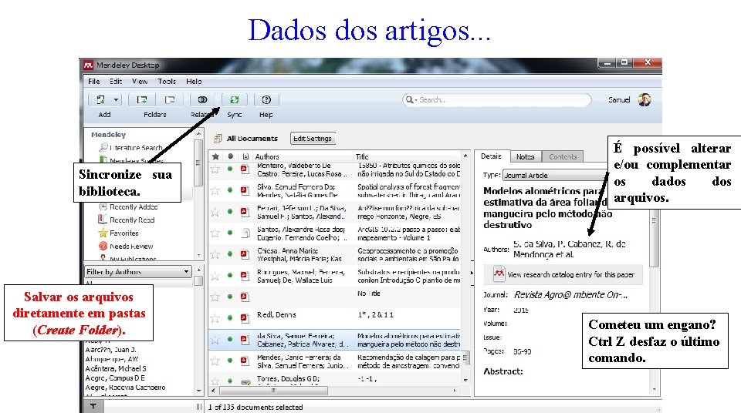The width and height of the screenshot is (741, 416).
Task: Click the library sidebar vertical scrollbar thumb
Action: tap(198, 163)
